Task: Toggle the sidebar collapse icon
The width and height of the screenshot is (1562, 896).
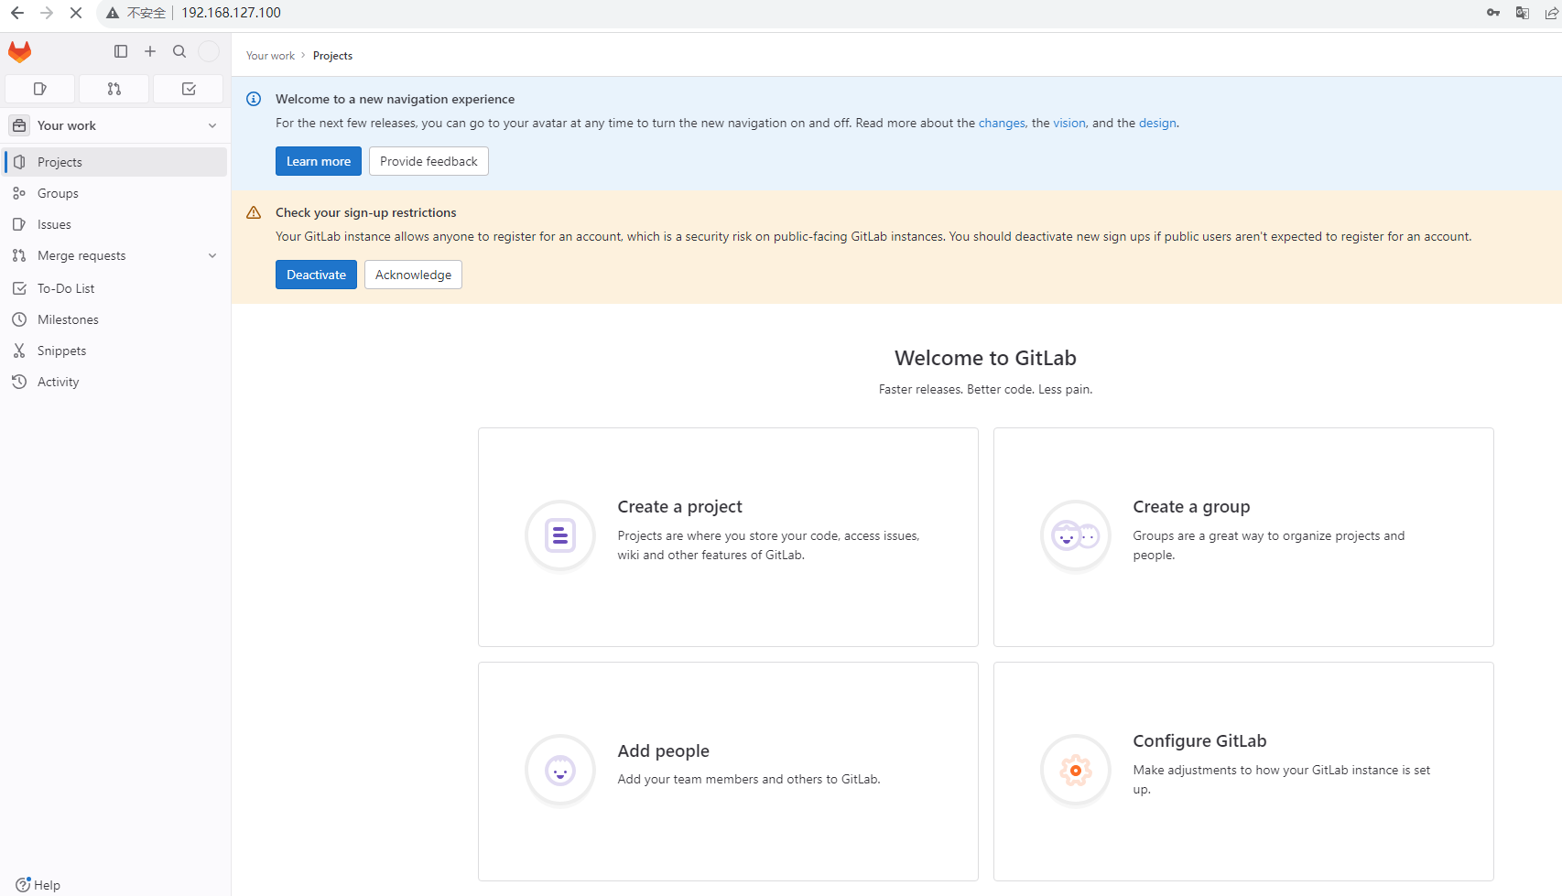Action: [121, 51]
